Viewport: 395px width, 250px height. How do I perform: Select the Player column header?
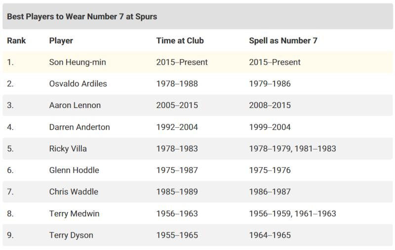[x=61, y=40]
